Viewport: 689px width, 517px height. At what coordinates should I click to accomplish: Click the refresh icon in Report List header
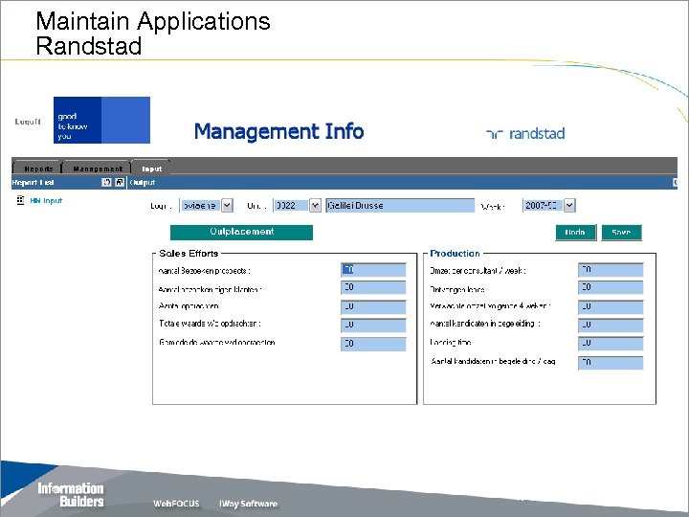click(x=106, y=182)
